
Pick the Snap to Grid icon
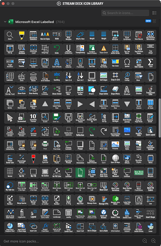pos(115,77)
